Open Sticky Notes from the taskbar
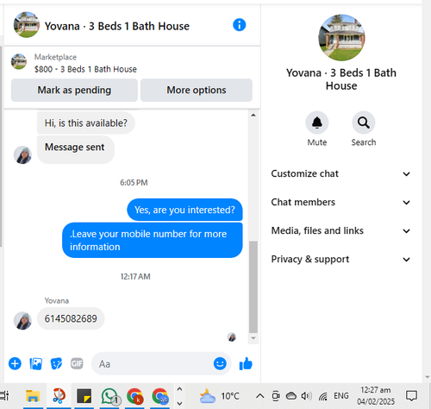This screenshot has height=409, width=431. coord(84,396)
